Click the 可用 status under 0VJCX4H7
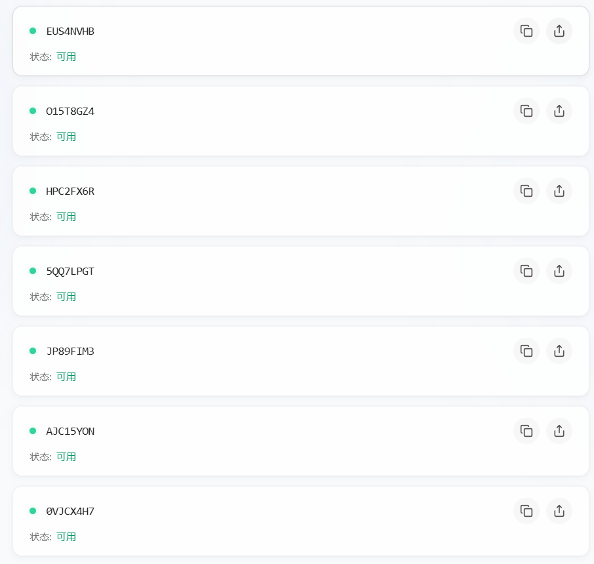The width and height of the screenshot is (594, 564). tap(66, 536)
